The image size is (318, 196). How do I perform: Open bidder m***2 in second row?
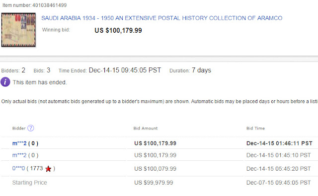click(x=19, y=155)
